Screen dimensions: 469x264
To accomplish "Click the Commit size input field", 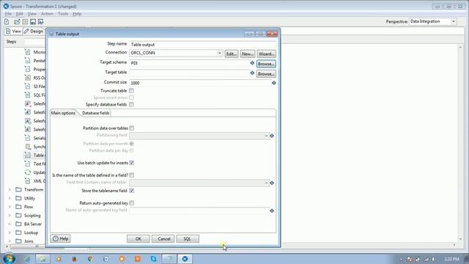I will click(200, 83).
